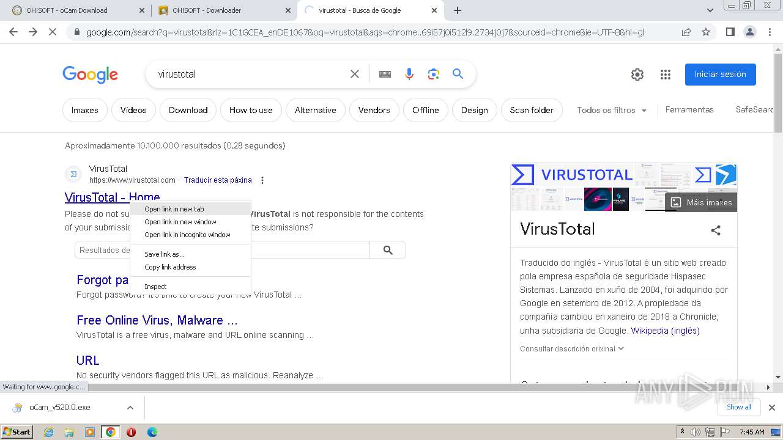Show hidden system tray icons

tap(682, 432)
